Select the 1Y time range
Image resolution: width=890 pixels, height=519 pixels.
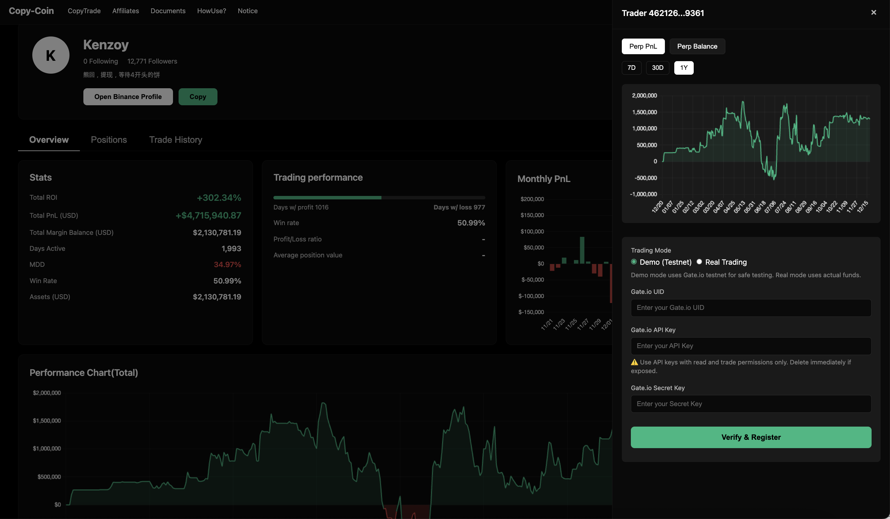coord(683,67)
